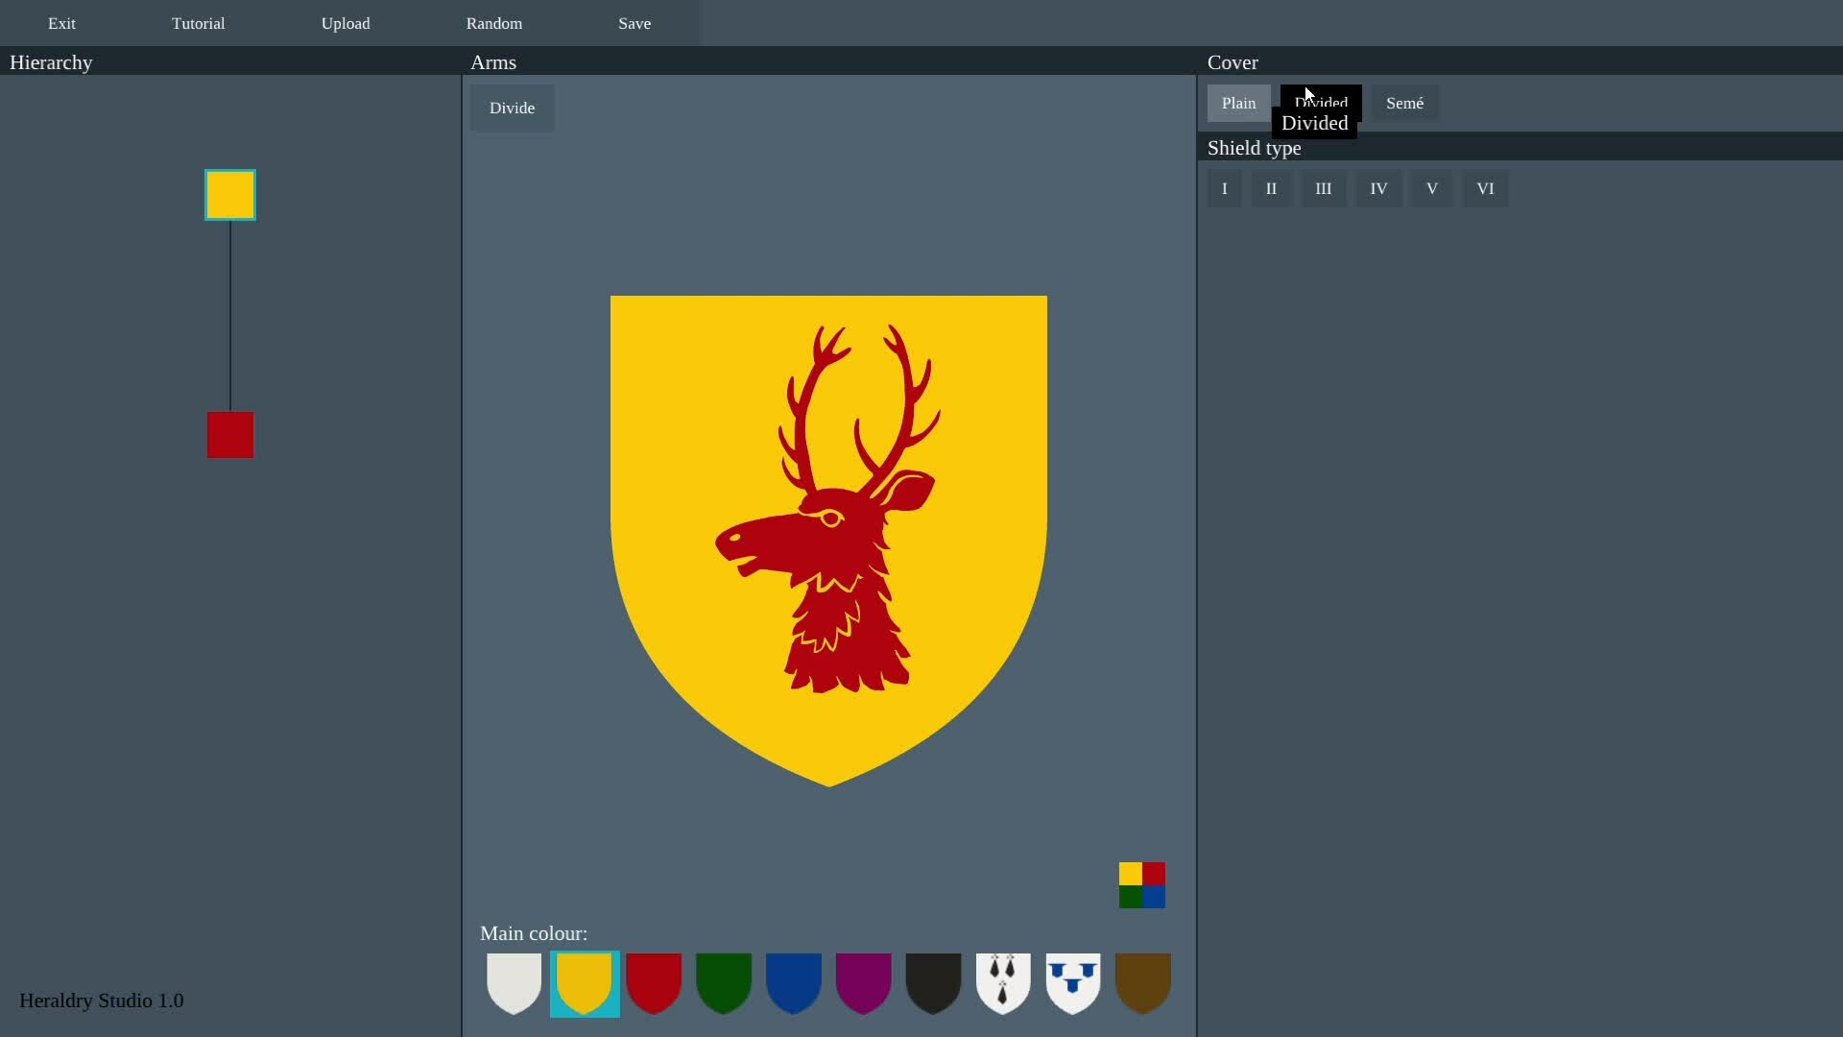
Task: Switch cover to Semé
Action: (x=1404, y=103)
